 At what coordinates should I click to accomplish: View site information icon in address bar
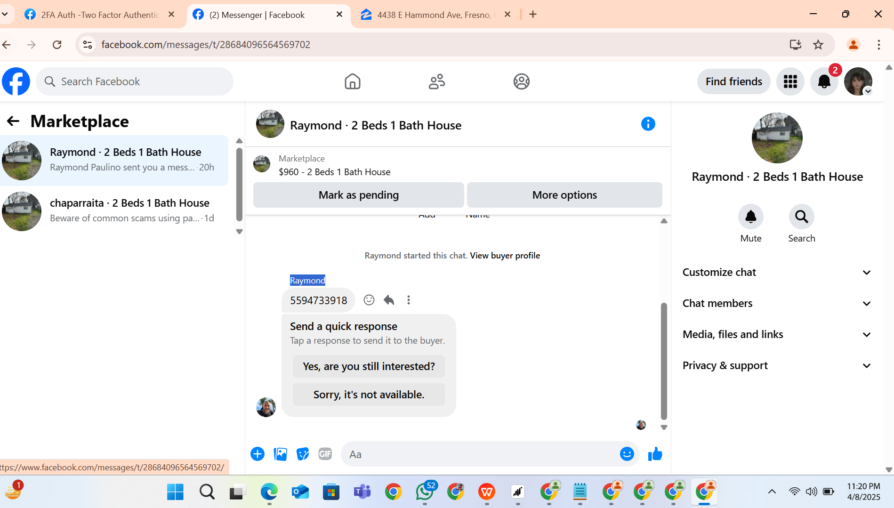click(x=88, y=44)
